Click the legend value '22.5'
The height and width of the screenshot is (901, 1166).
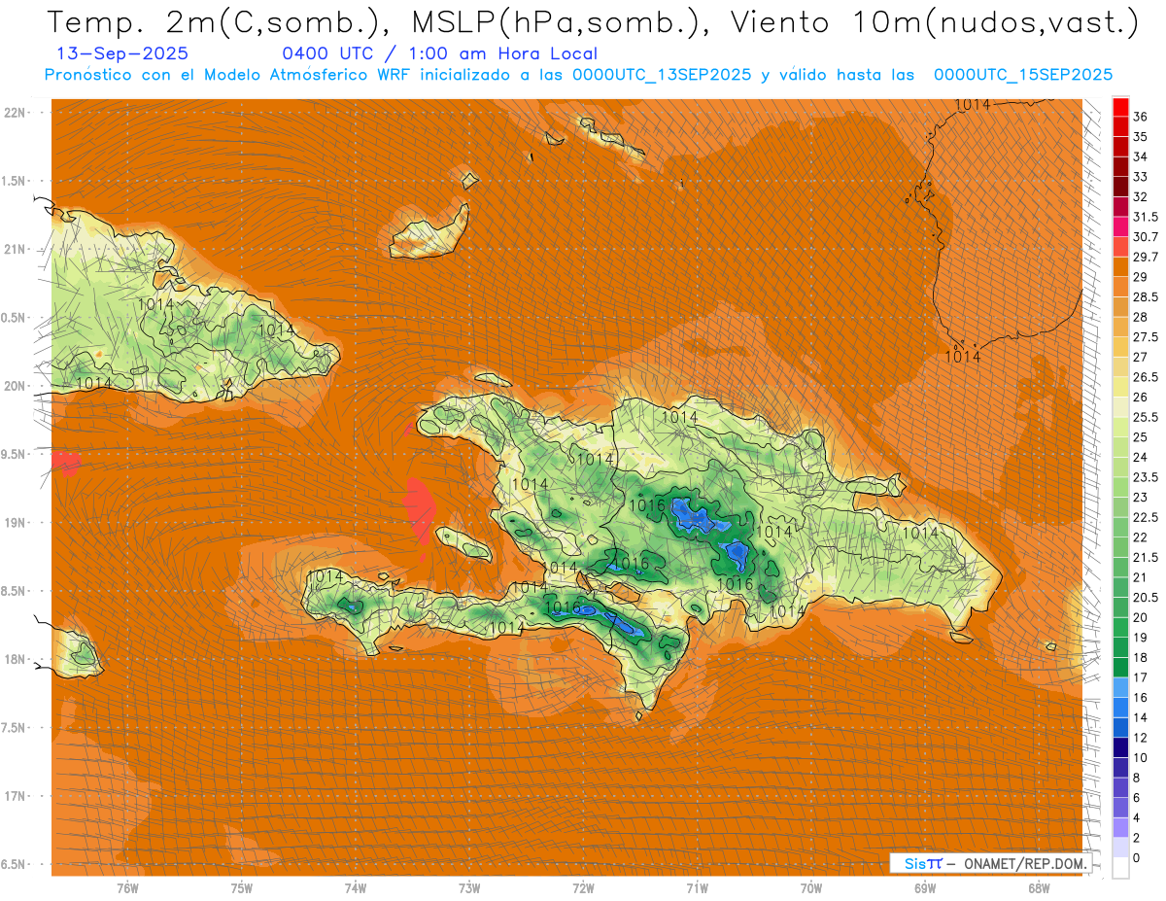click(1145, 517)
